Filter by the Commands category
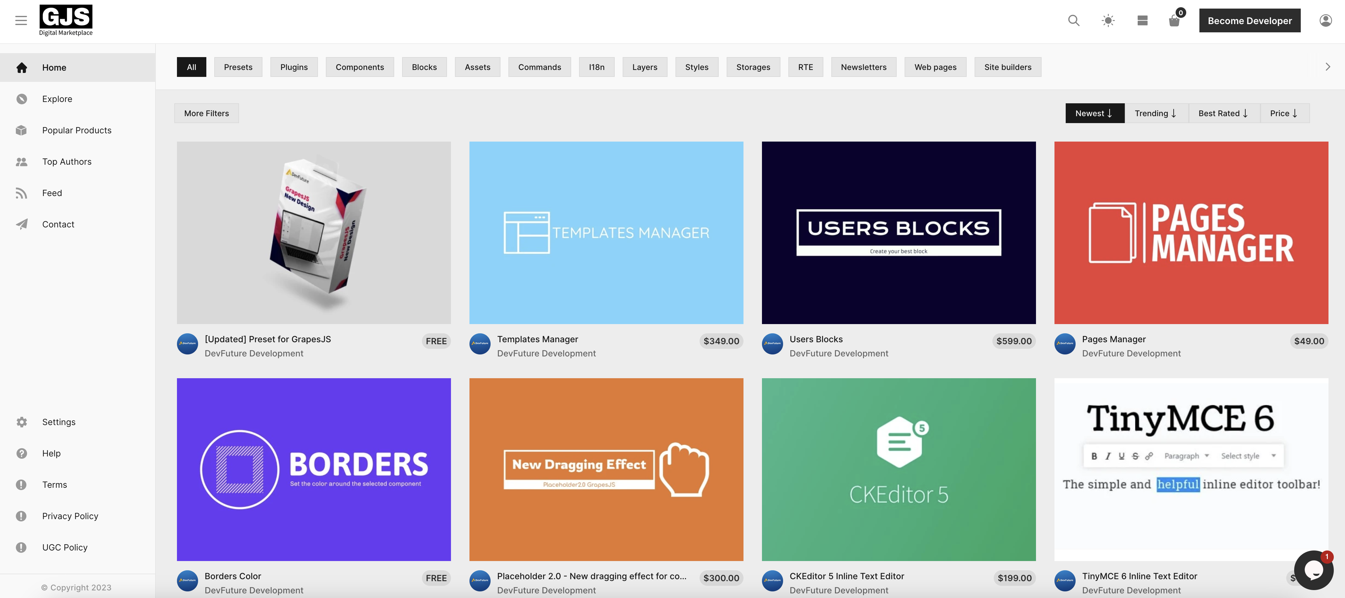1345x598 pixels. pos(539,67)
